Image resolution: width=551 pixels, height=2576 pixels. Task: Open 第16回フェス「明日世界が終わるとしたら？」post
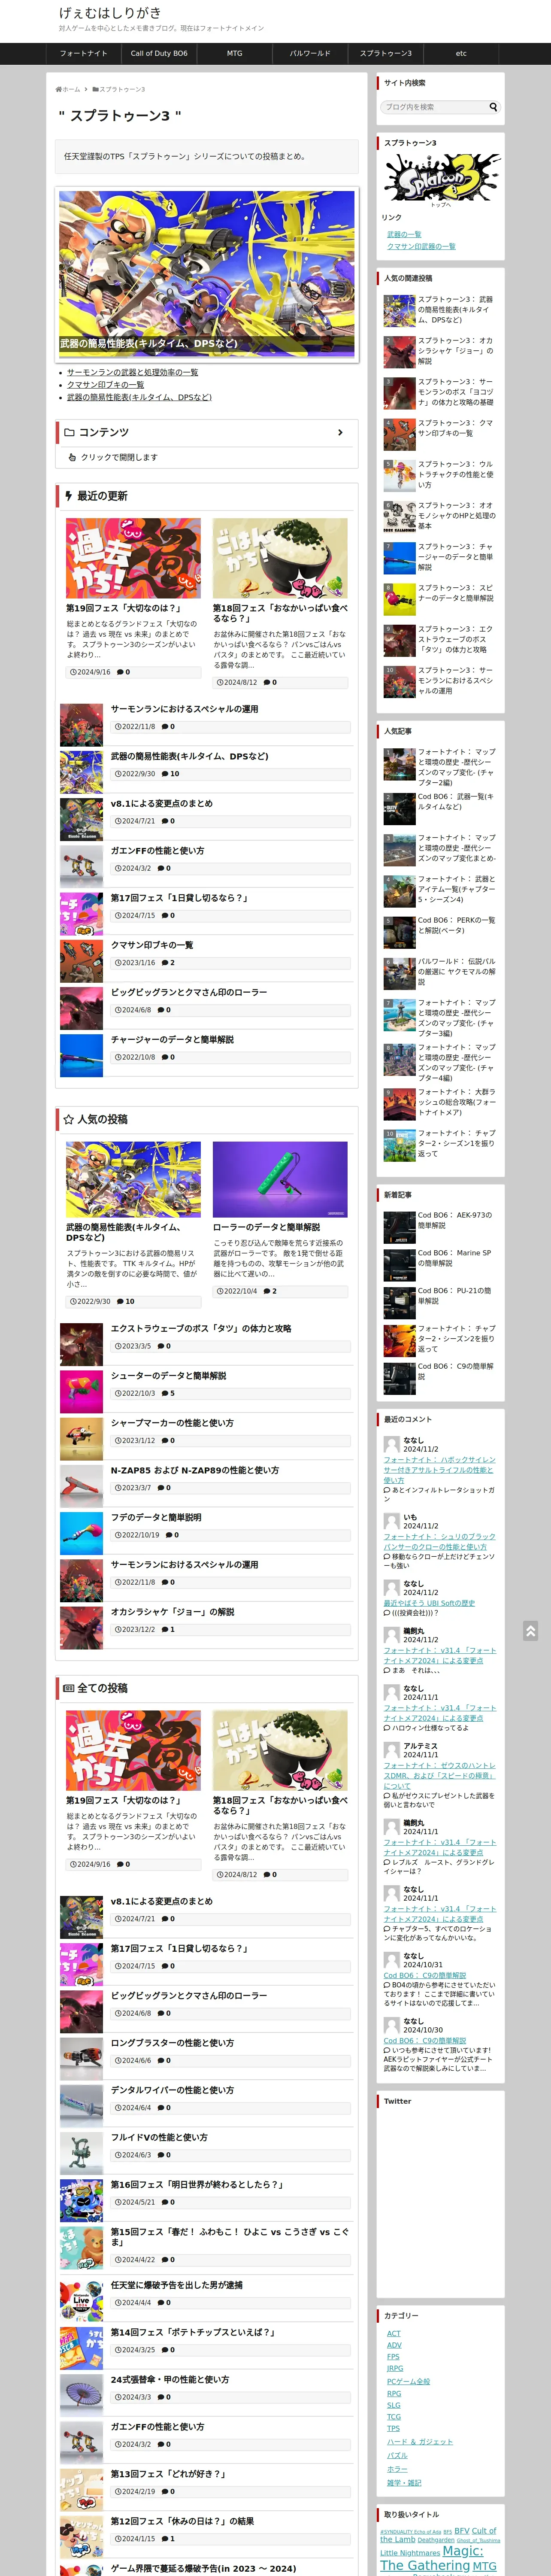197,2184
